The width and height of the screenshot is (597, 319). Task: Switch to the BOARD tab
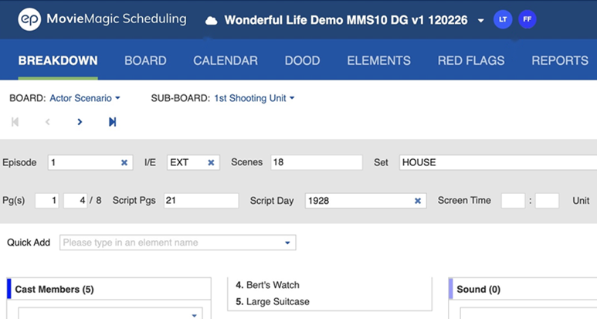[x=145, y=60]
